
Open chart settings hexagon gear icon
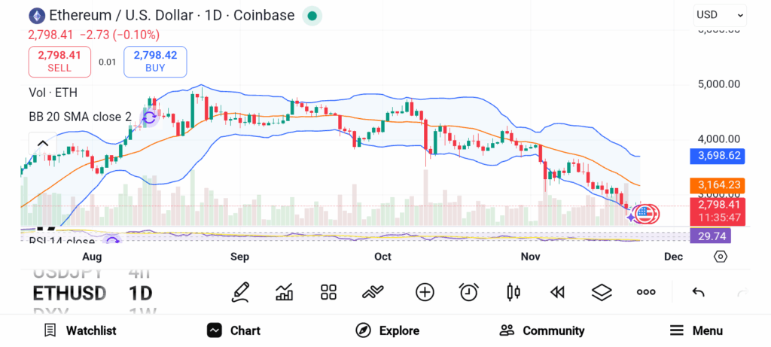[721, 257]
